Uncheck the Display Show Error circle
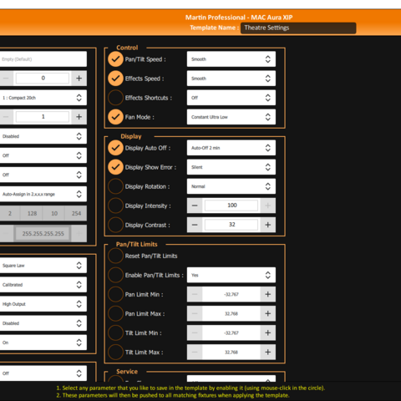Screen dimensions: 401x401 pos(115,167)
